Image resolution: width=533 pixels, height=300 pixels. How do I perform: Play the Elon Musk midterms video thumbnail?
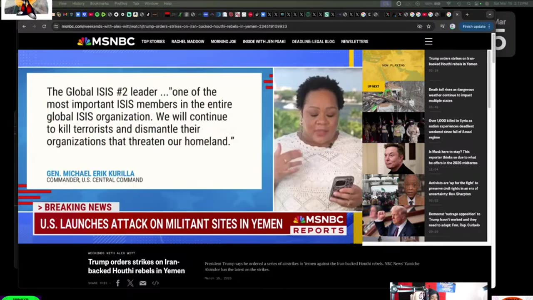[393, 158]
